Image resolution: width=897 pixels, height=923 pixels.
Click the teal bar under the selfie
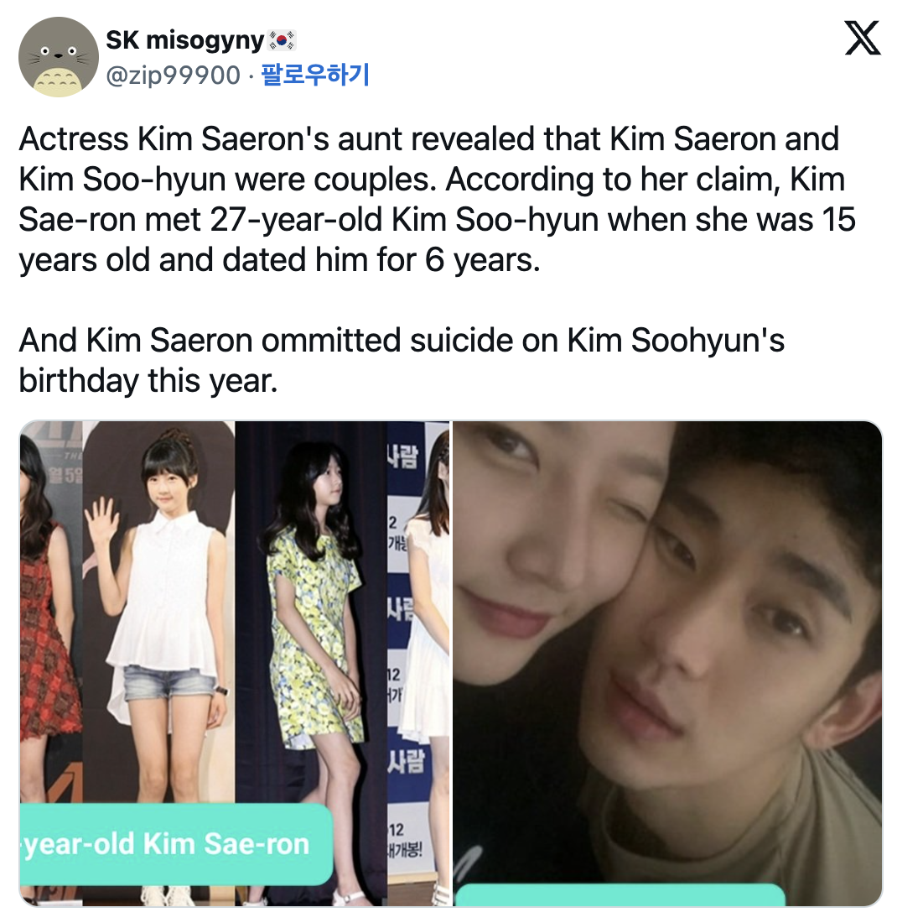[x=620, y=894]
